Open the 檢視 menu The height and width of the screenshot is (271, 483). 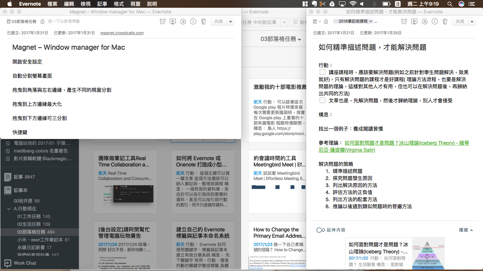click(x=86, y=4)
